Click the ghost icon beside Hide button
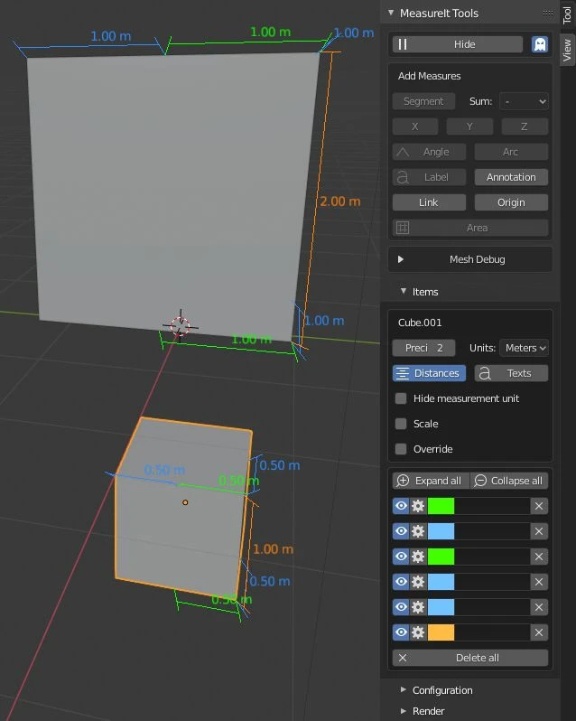The height and width of the screenshot is (721, 576). point(540,44)
